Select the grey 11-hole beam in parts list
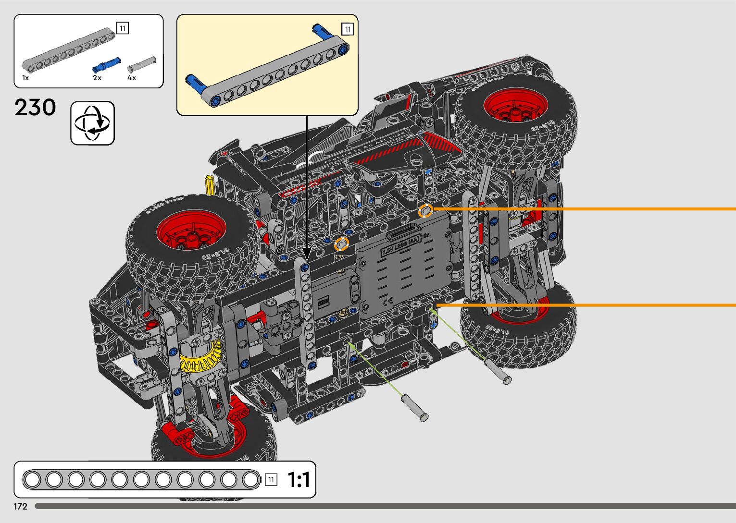 click(x=68, y=50)
